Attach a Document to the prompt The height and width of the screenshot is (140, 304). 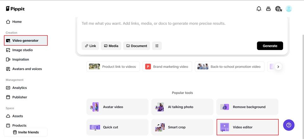[136, 46]
